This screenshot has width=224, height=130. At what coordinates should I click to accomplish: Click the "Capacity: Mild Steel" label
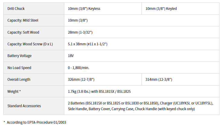tap(23, 20)
